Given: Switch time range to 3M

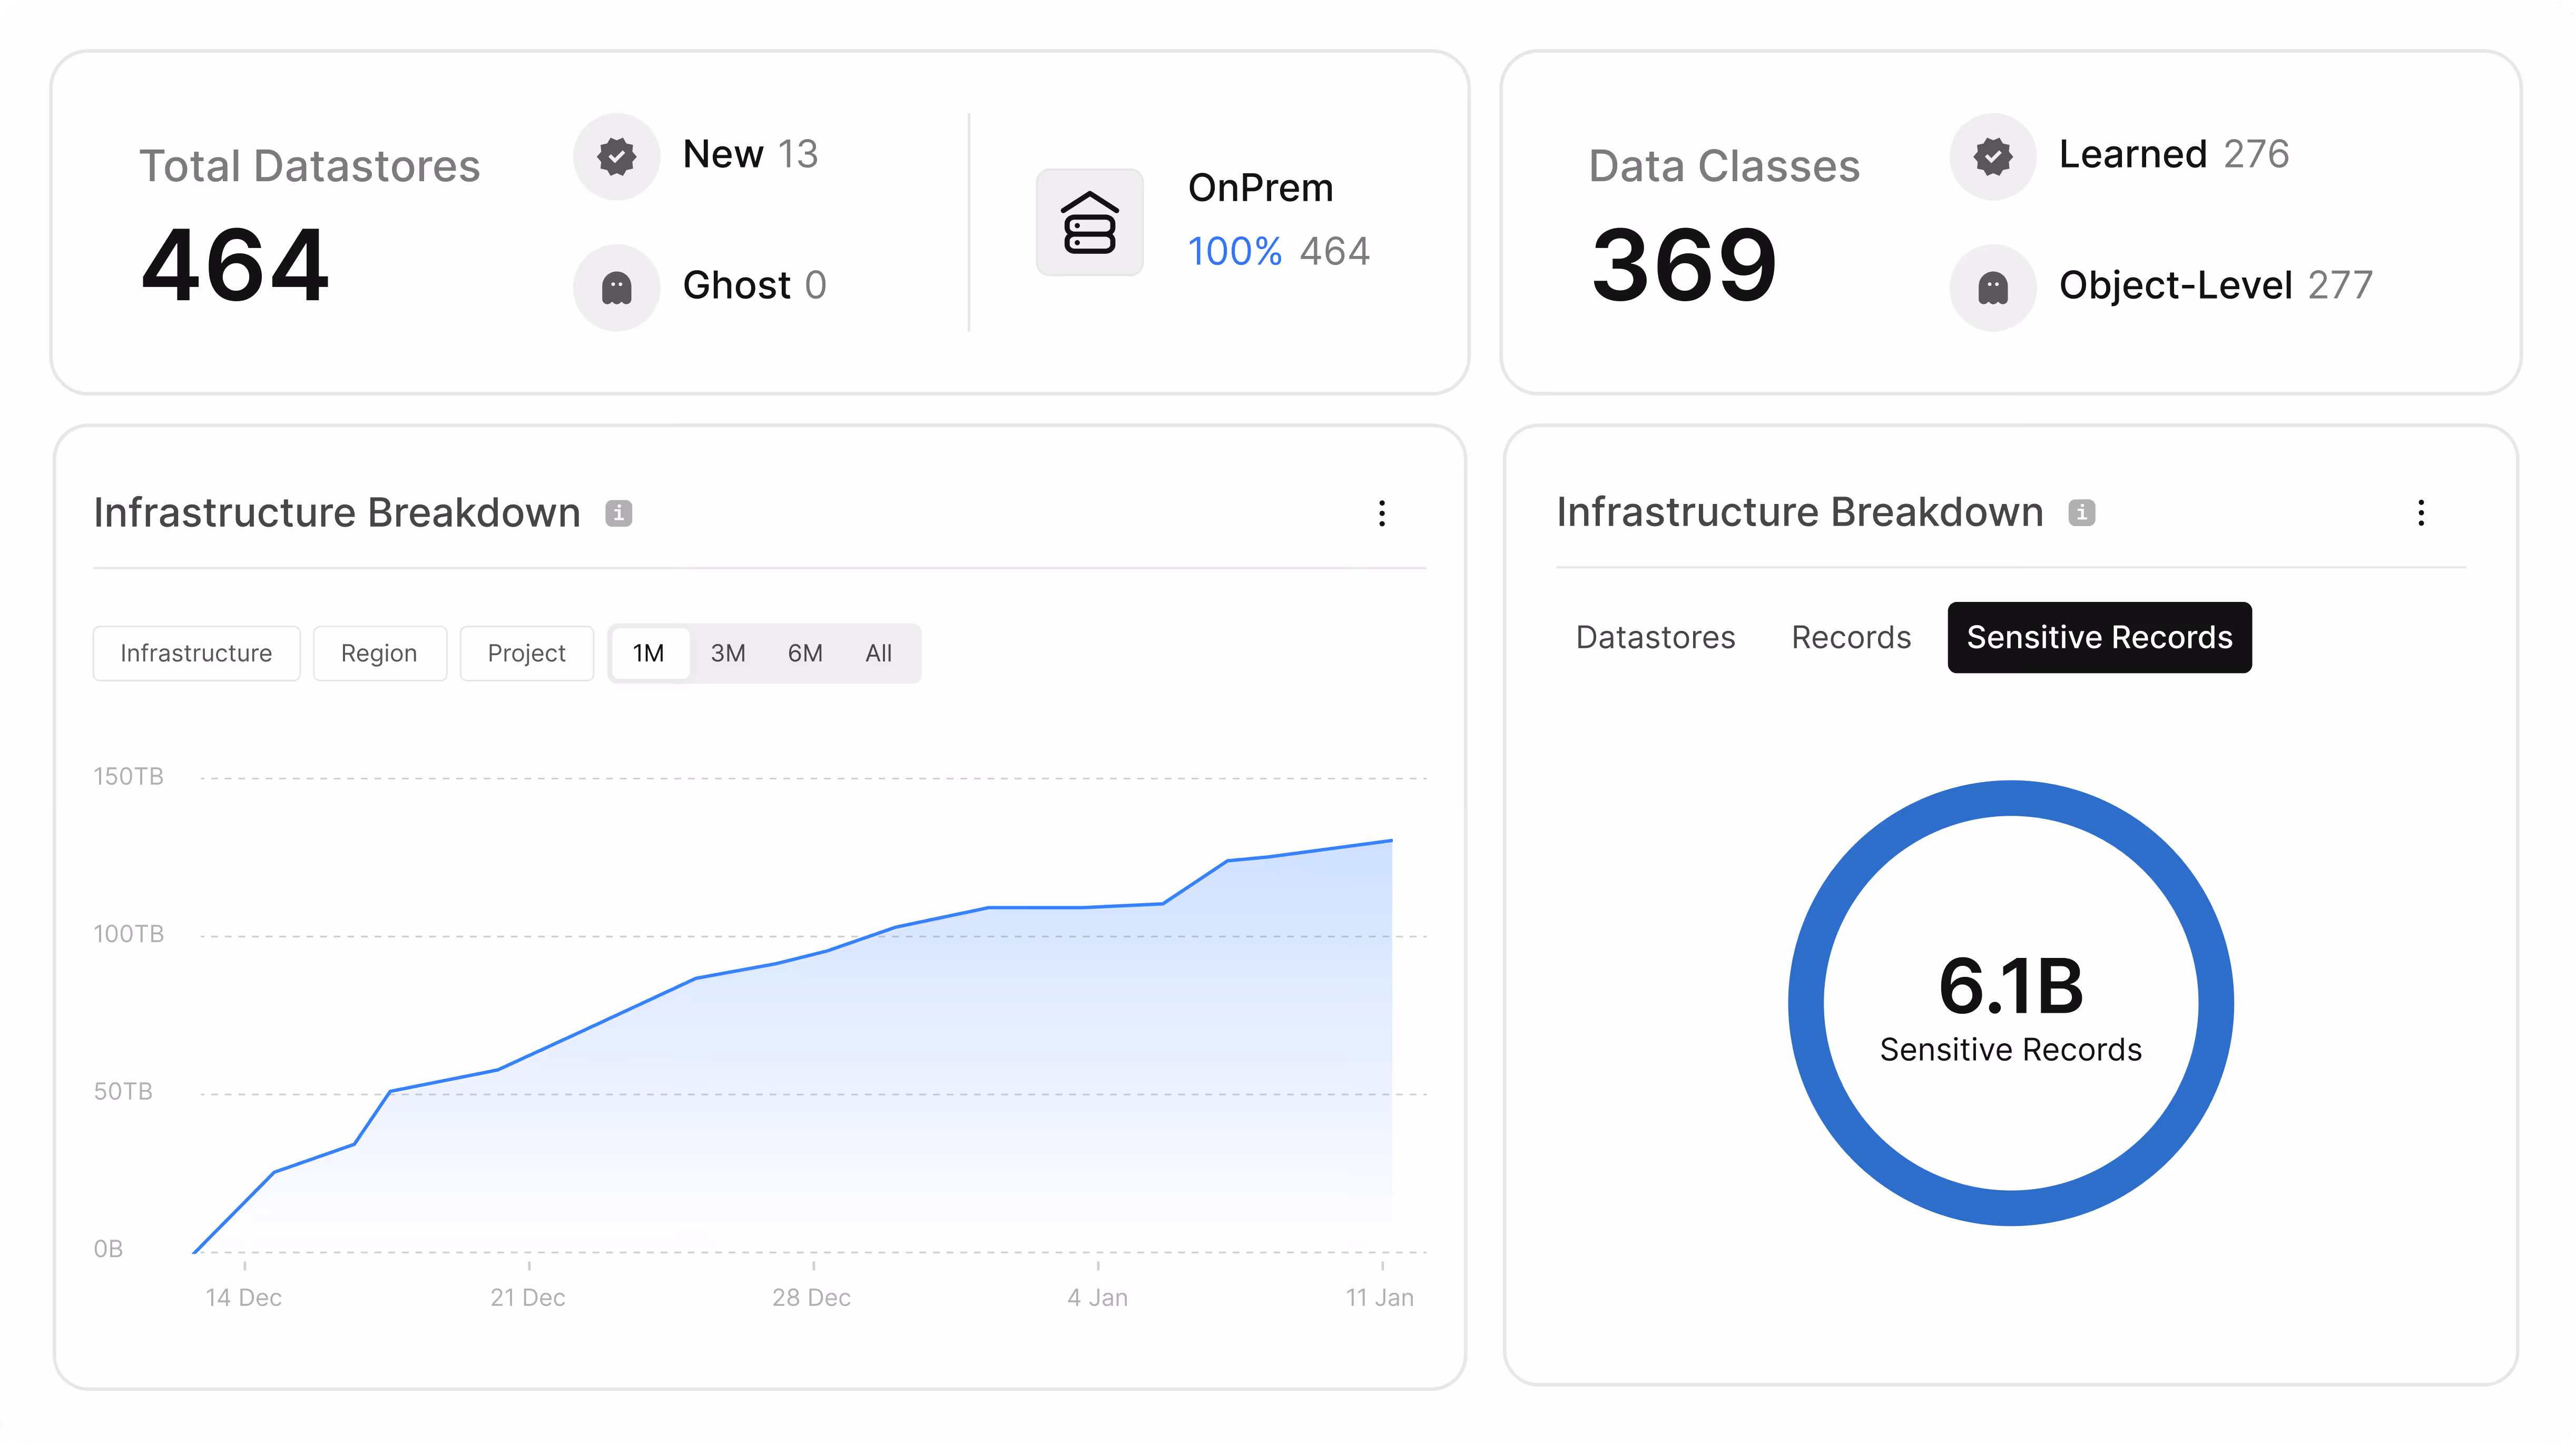Looking at the screenshot, I should coord(727,653).
